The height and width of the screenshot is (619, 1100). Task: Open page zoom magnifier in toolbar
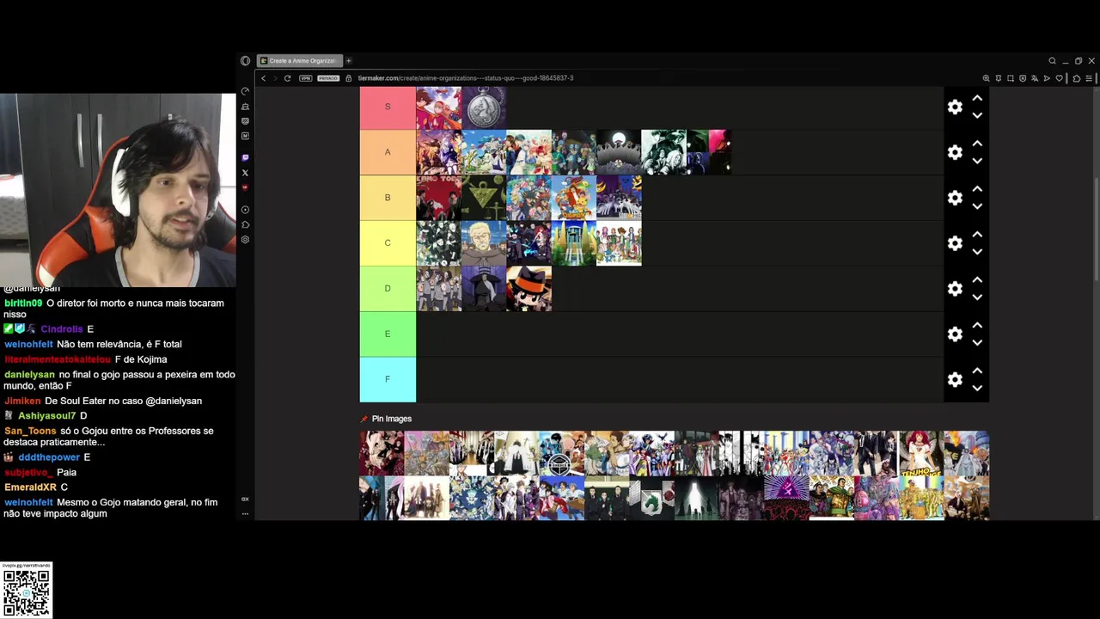coord(986,78)
